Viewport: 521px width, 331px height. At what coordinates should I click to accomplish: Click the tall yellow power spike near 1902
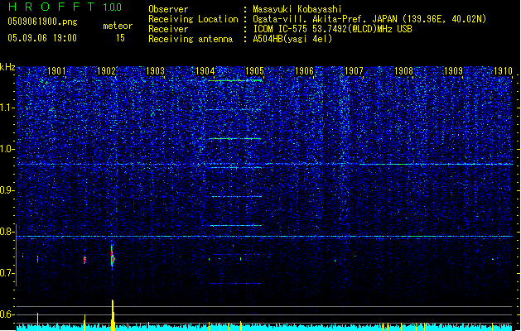pyautogui.click(x=113, y=315)
